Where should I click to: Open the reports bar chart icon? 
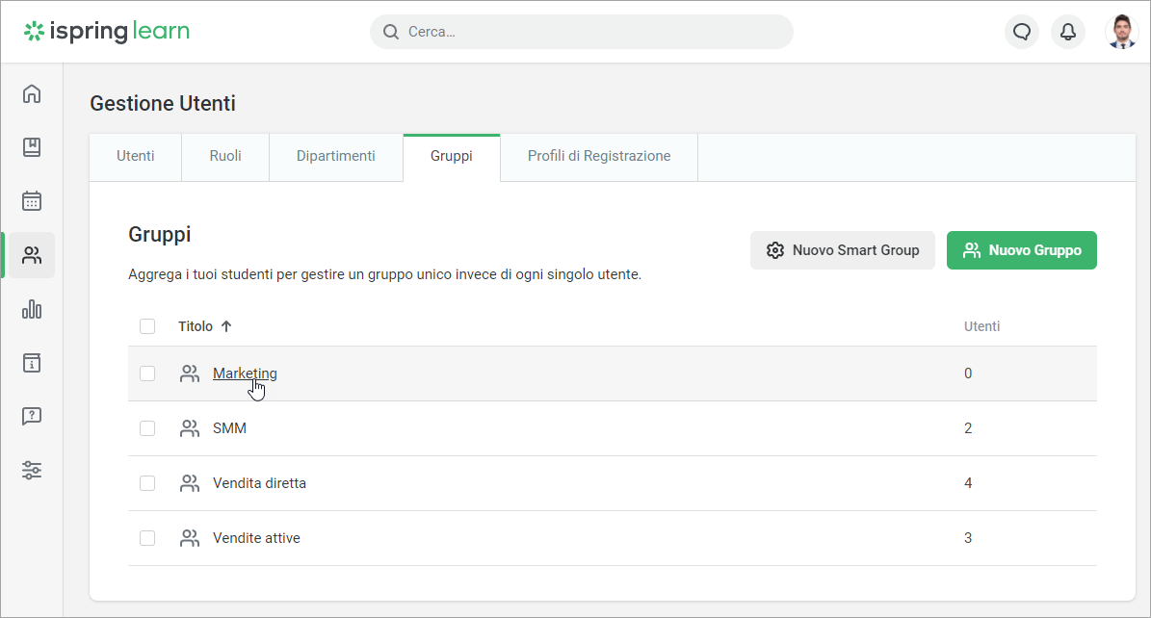pyautogui.click(x=32, y=309)
